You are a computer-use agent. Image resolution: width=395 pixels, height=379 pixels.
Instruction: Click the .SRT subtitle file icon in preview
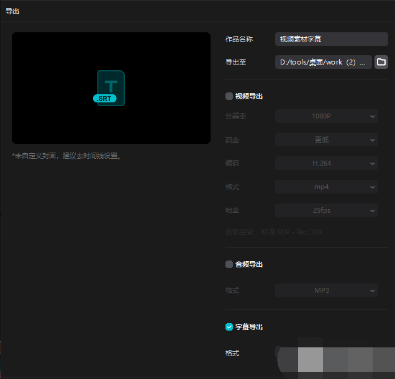click(x=111, y=88)
